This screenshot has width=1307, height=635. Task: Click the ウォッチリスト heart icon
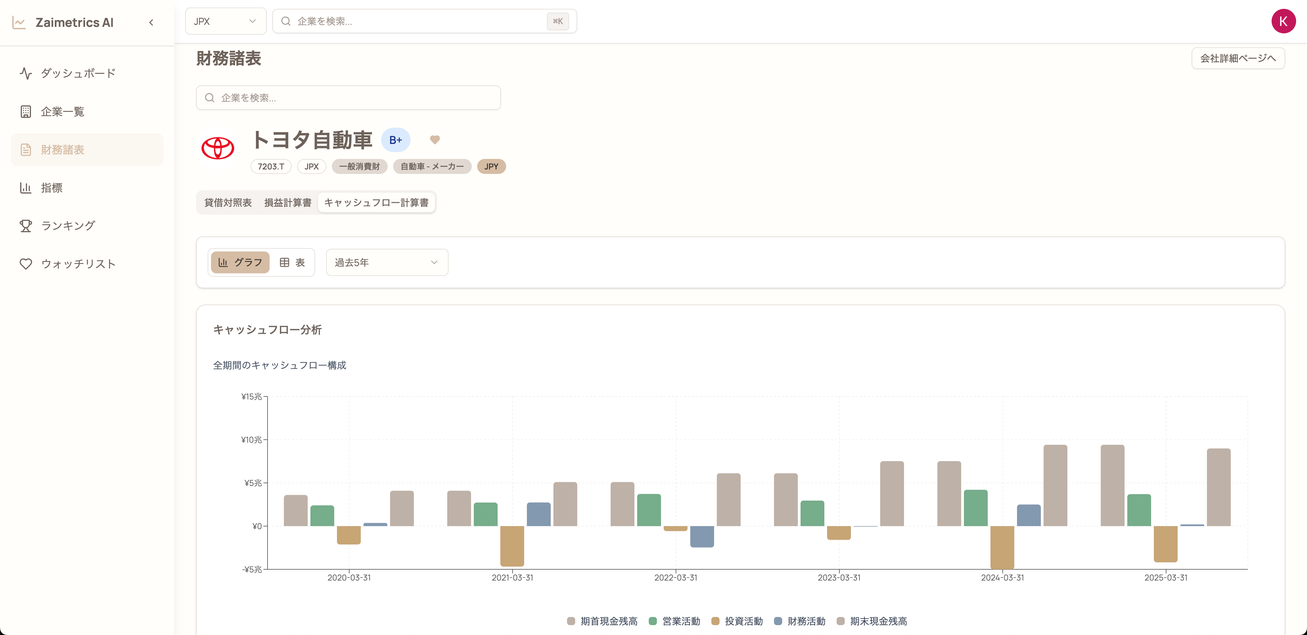pyautogui.click(x=26, y=264)
